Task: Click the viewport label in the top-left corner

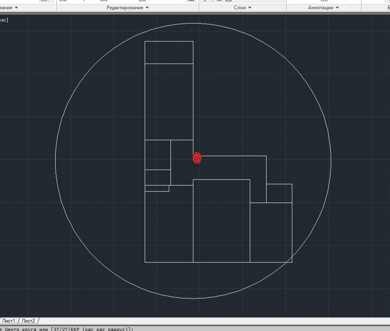Action: tap(4, 20)
